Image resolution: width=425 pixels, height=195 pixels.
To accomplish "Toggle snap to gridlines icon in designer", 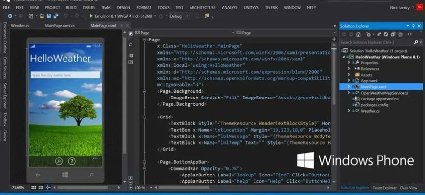I will (x=41, y=187).
